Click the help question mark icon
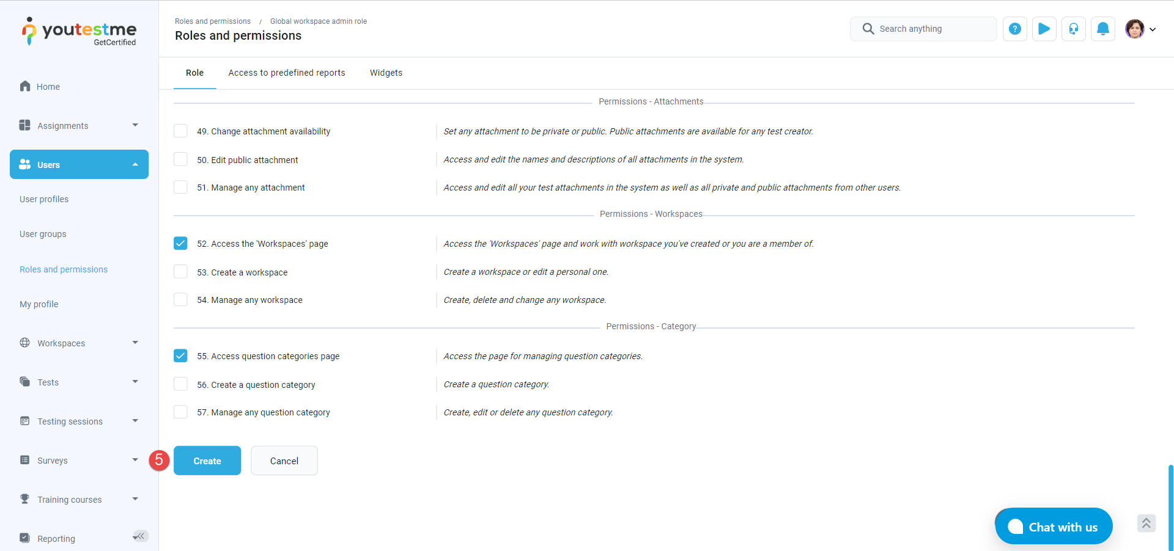1174x551 pixels. coord(1014,29)
